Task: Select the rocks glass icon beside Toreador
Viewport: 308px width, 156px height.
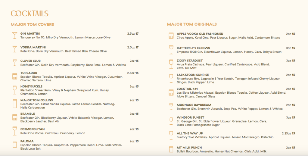Action: [14, 76]
